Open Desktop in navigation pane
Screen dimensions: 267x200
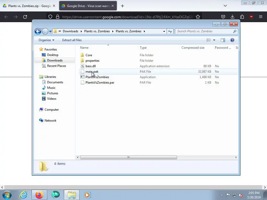pos(53,55)
